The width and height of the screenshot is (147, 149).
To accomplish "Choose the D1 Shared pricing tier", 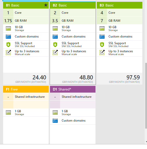I will (73, 89).
